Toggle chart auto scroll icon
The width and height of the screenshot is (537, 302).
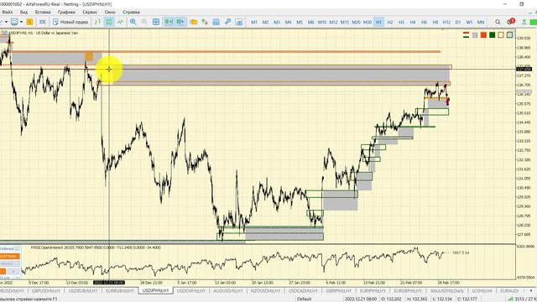point(169,22)
